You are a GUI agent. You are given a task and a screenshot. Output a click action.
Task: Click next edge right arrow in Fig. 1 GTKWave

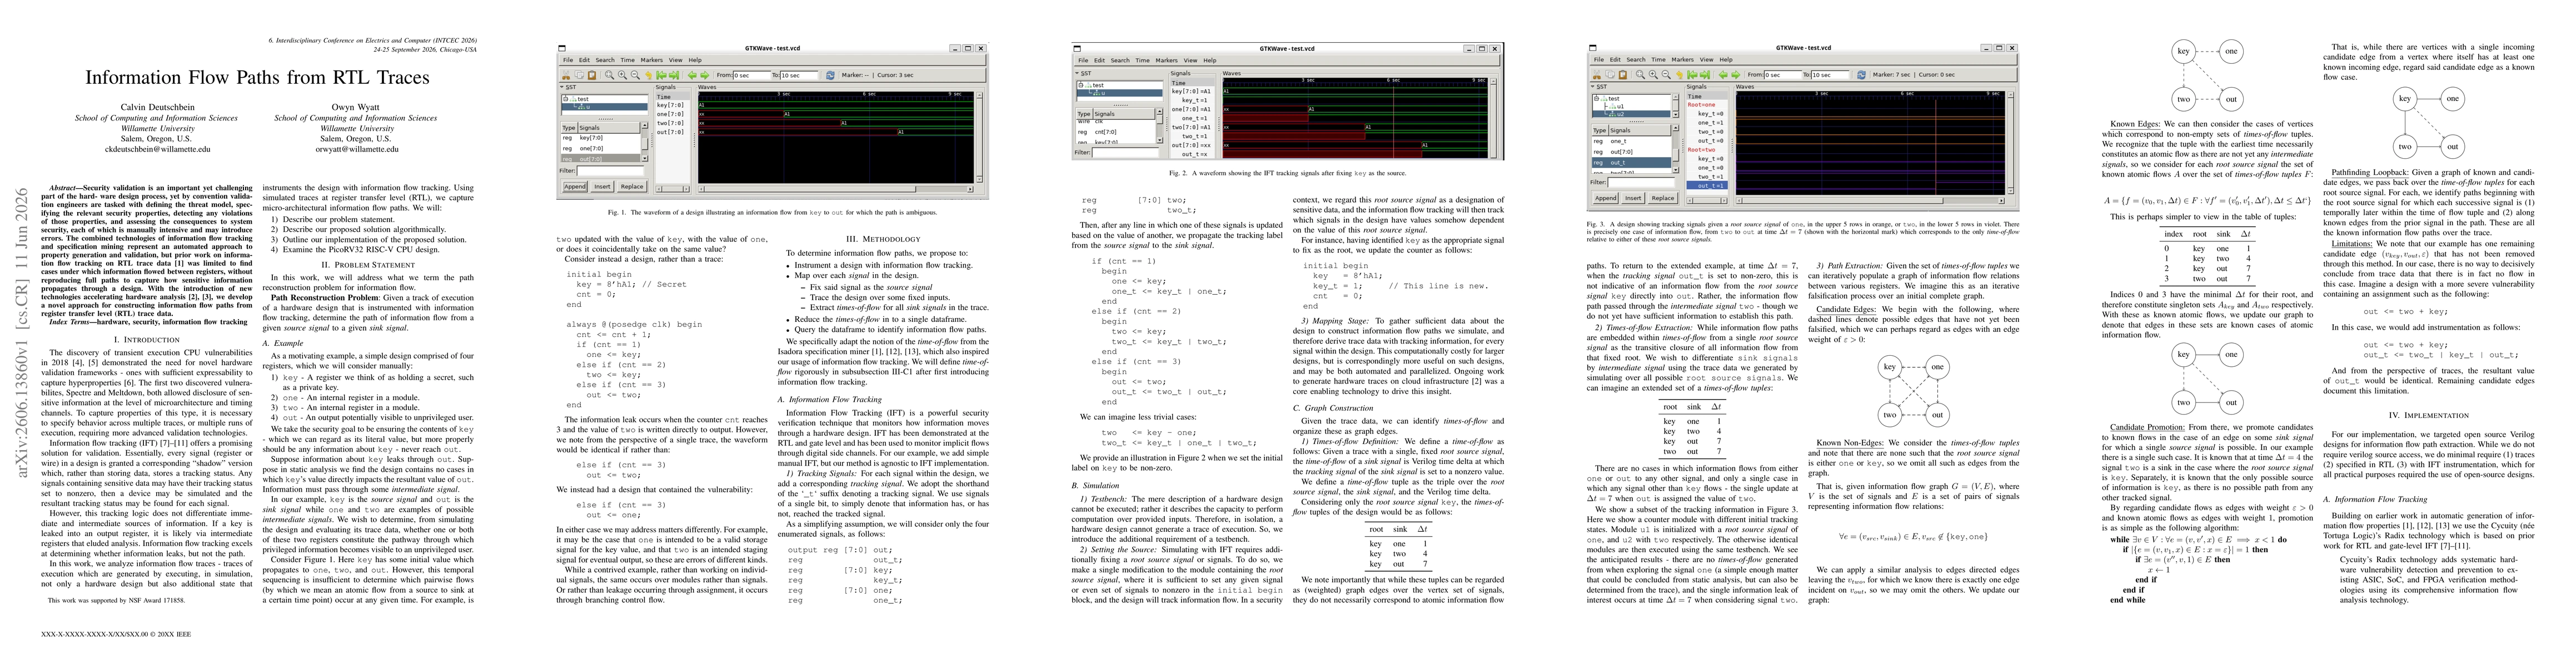coord(705,76)
